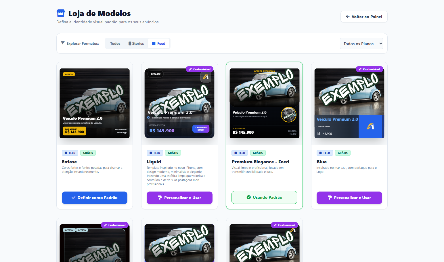This screenshot has height=262, width=444.
Task: Select the Feed format filter
Action: pyautogui.click(x=158, y=43)
